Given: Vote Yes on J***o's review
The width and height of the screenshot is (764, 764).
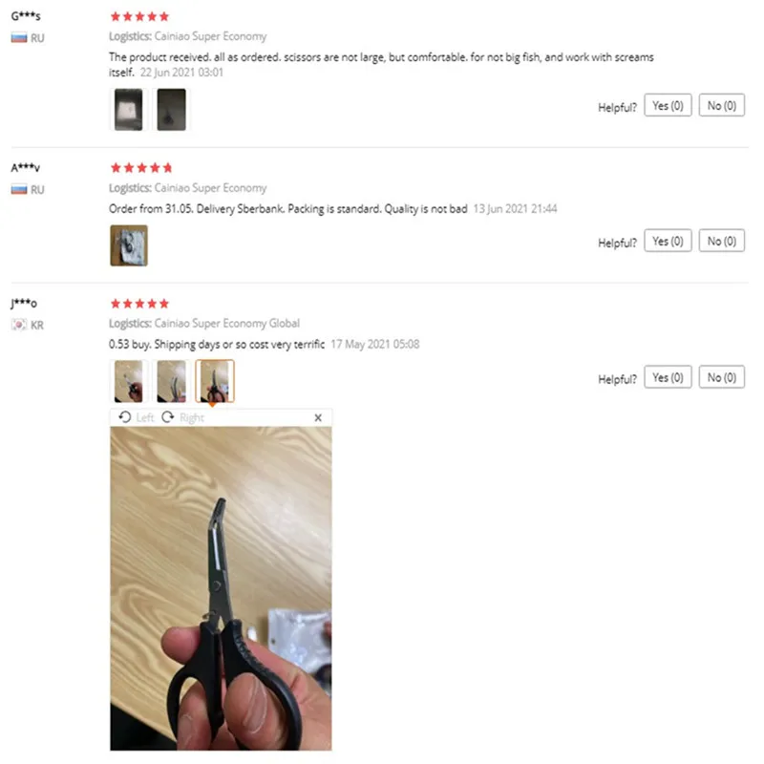Looking at the screenshot, I should point(668,377).
